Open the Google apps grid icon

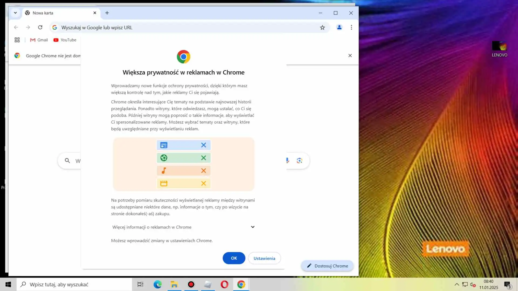click(17, 40)
